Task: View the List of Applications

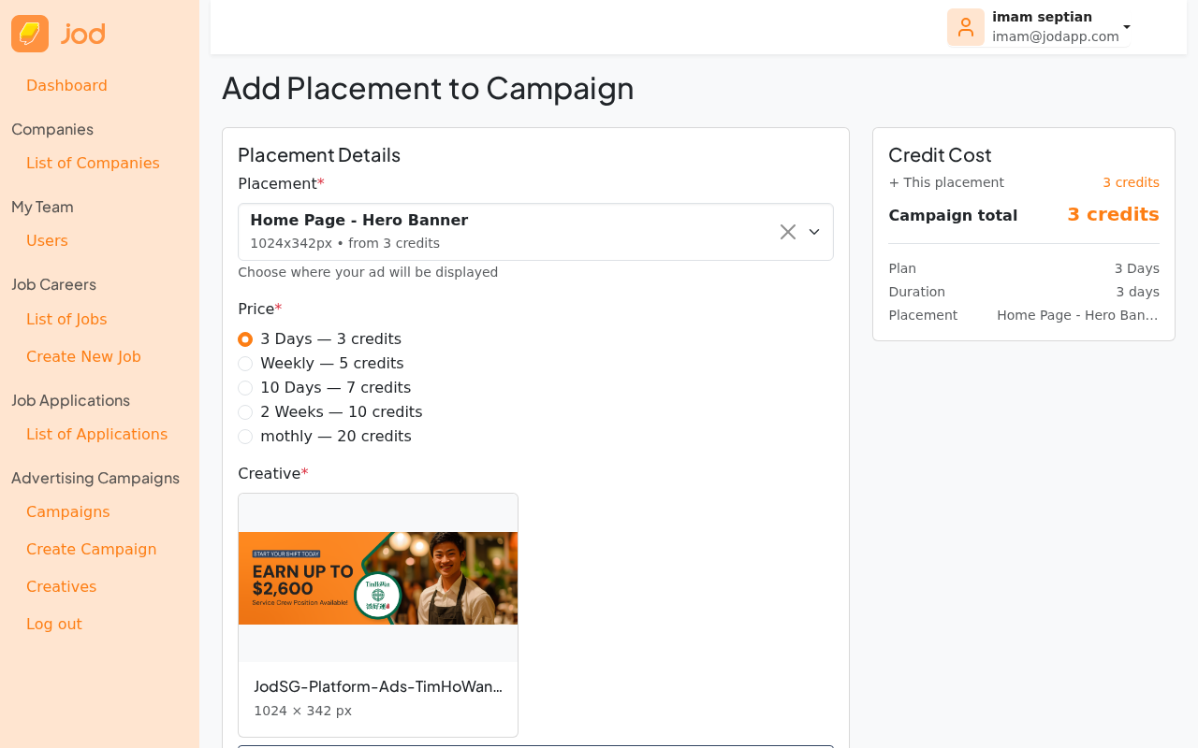Action: (96, 433)
